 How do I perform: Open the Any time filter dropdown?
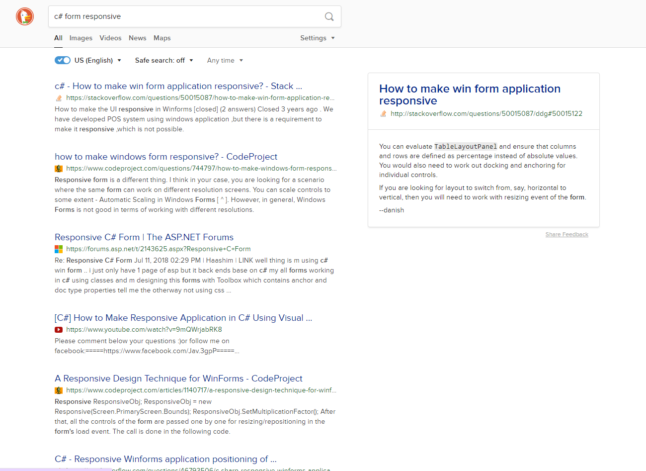(225, 60)
